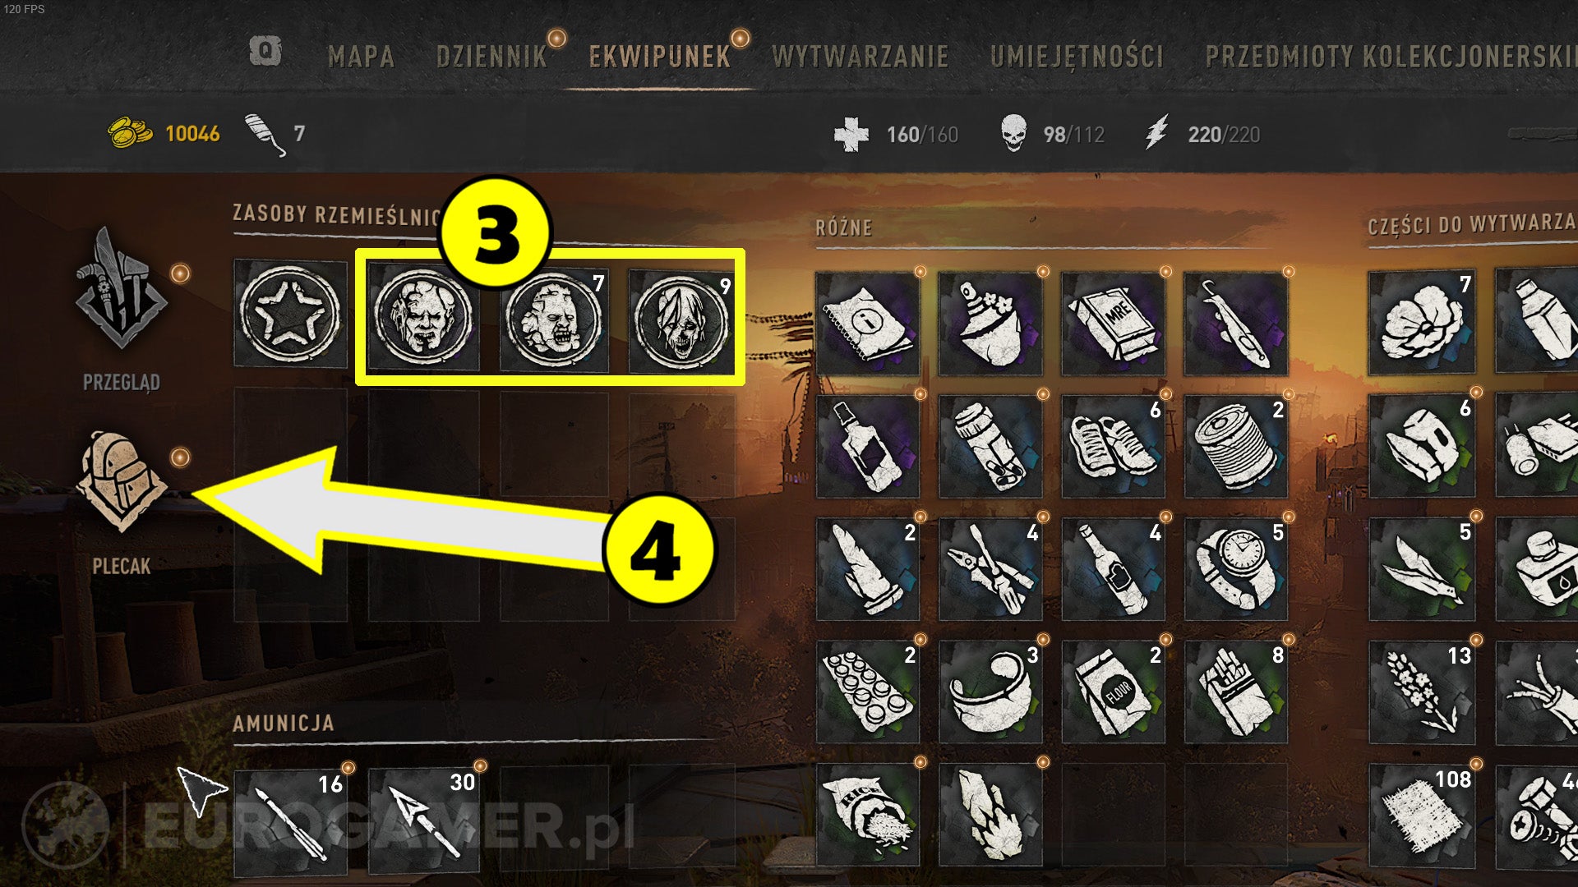Screen dimensions: 1578x887
Task: Open the Przegląd overview section
Action: (122, 308)
